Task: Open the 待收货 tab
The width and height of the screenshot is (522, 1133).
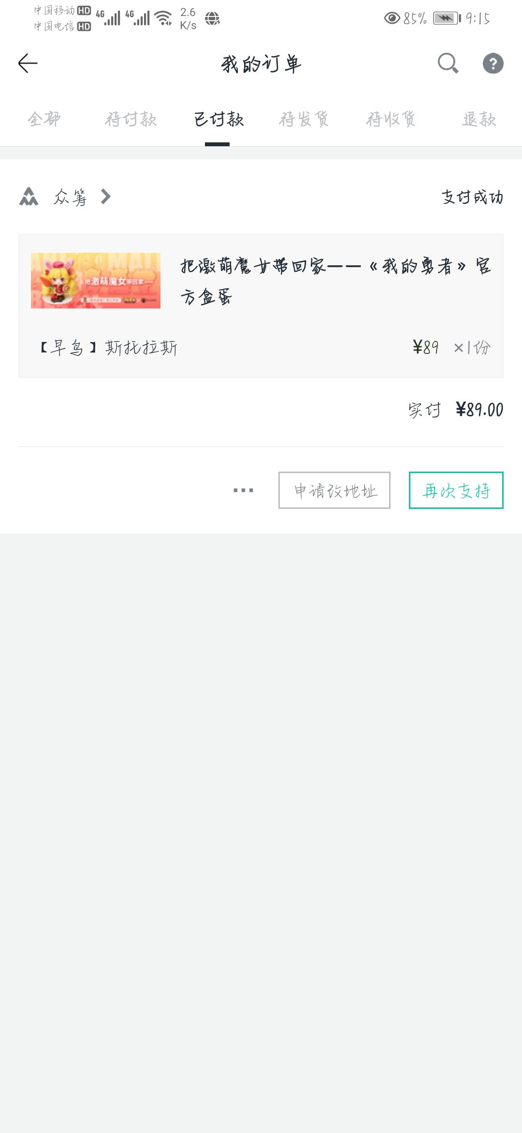Action: [x=391, y=119]
